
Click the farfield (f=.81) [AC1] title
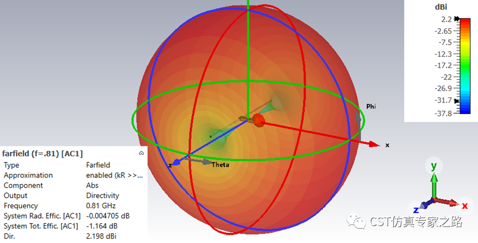point(42,153)
